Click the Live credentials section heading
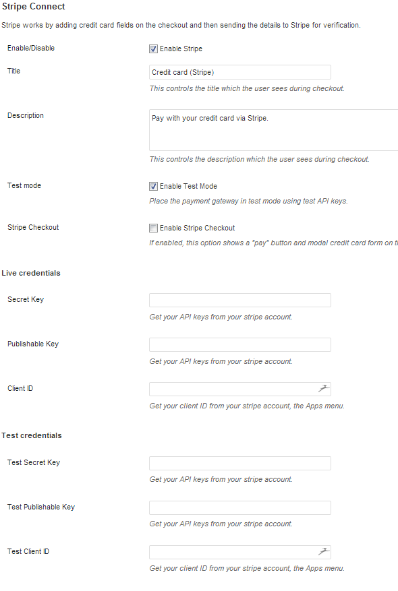398x591 pixels. 31,273
